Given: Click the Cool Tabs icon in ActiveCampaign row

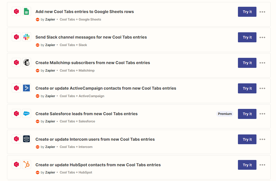Looking at the screenshot, I should click(x=16, y=88).
